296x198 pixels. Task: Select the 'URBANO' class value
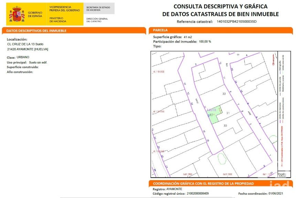pos(23,57)
